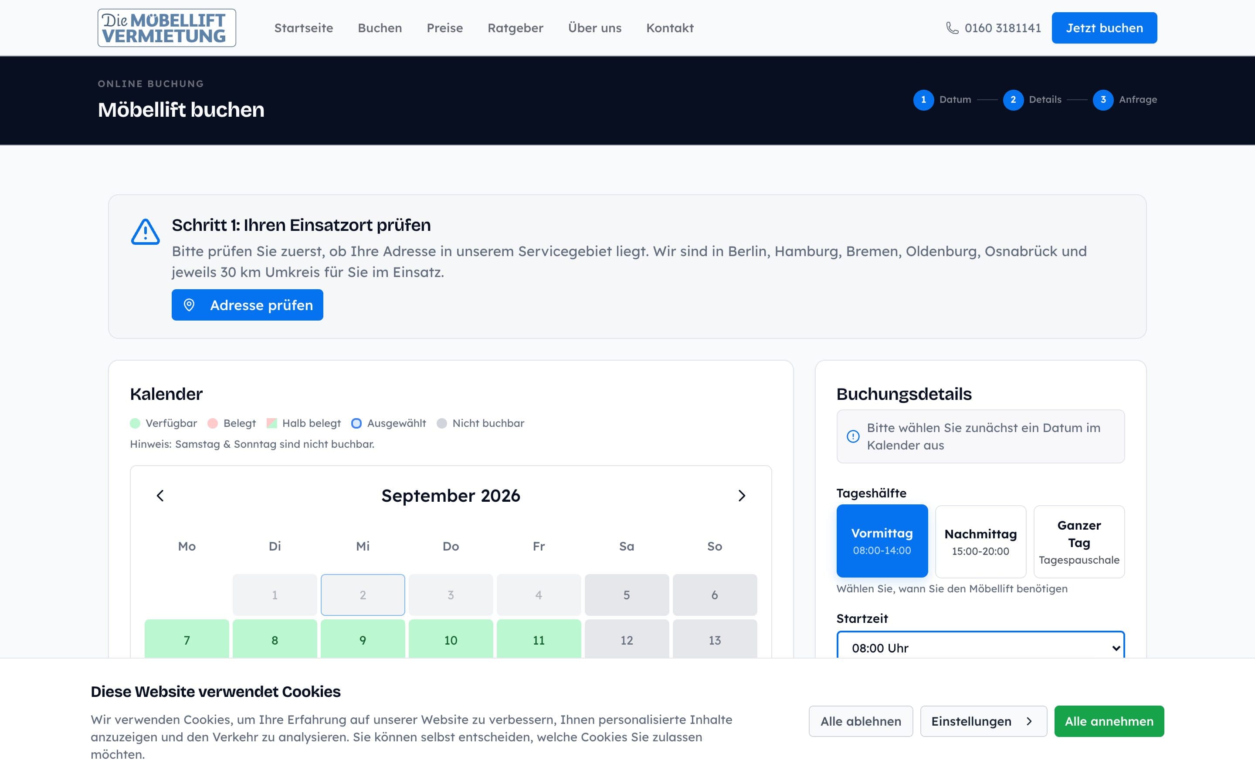Click Saturday September 12 cell
This screenshot has width=1255, height=784.
pos(627,639)
